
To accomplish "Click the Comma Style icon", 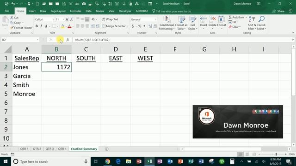I will pyautogui.click(x=144, y=26).
